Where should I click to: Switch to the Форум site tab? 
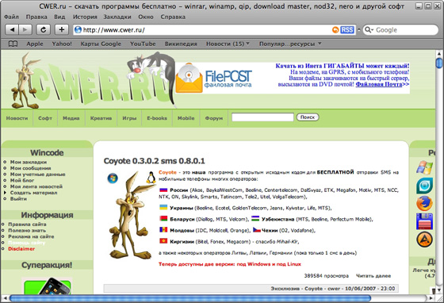coord(214,118)
